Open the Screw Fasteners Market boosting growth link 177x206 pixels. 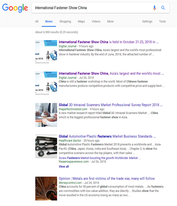tap(99, 158)
